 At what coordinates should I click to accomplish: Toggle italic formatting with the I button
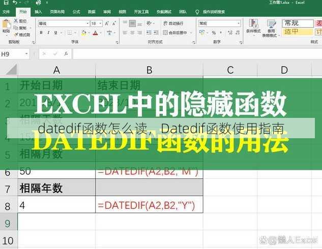[x=48, y=33]
